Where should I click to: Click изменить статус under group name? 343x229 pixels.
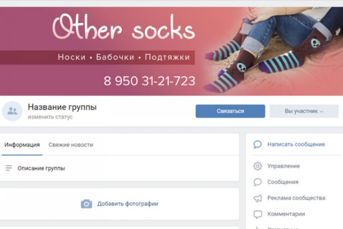click(x=50, y=117)
